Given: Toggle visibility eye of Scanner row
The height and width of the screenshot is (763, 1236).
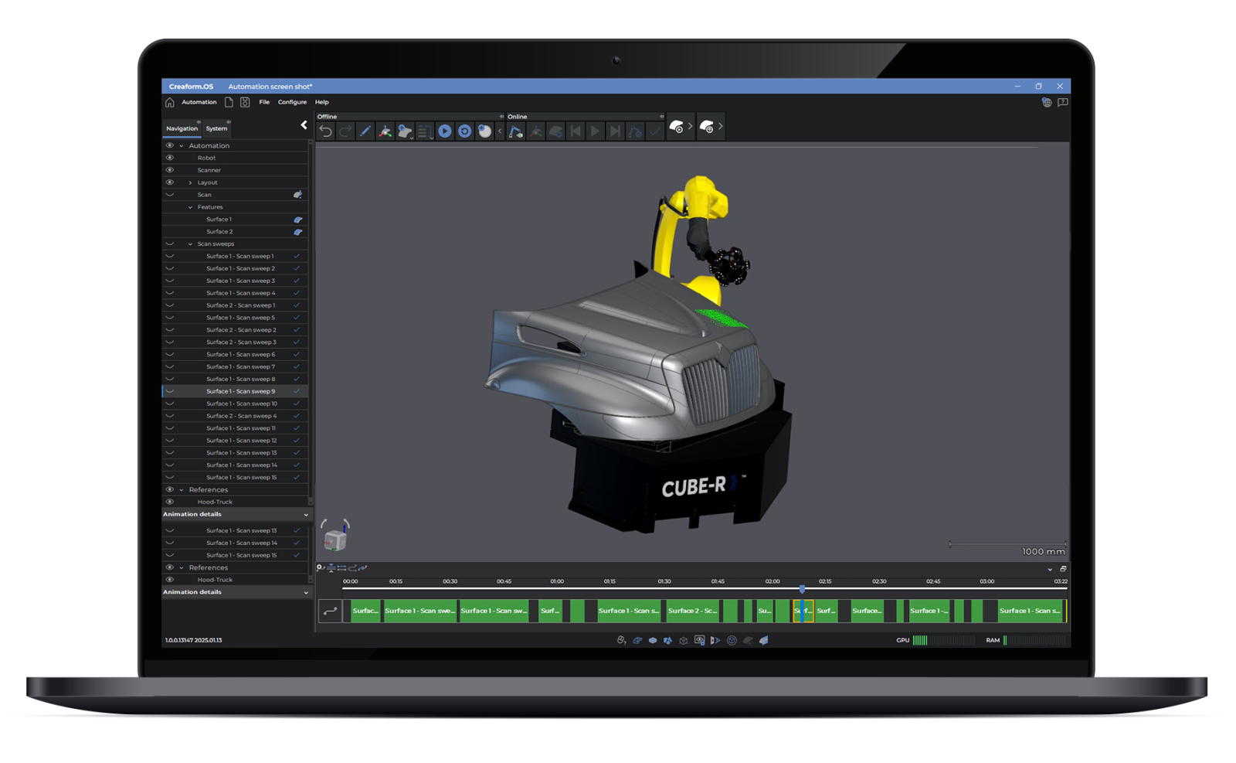Looking at the screenshot, I should click(x=170, y=170).
